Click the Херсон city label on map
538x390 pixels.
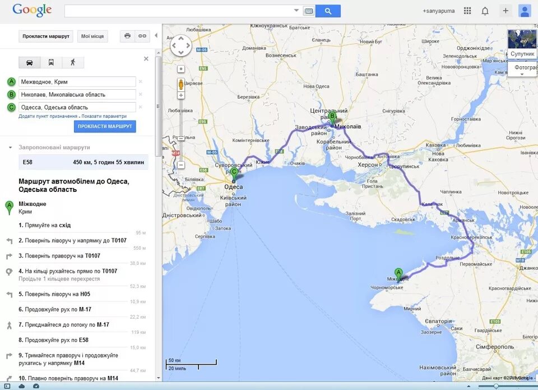368,165
